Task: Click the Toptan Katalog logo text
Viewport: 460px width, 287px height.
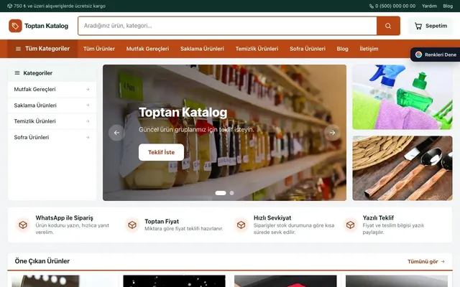Action: [46, 26]
